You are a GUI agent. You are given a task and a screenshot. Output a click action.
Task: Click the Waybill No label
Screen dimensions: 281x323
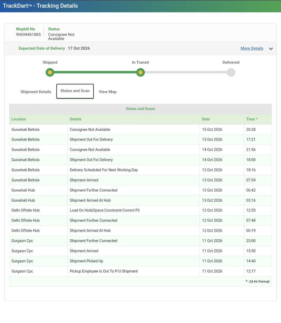pyautogui.click(x=26, y=29)
